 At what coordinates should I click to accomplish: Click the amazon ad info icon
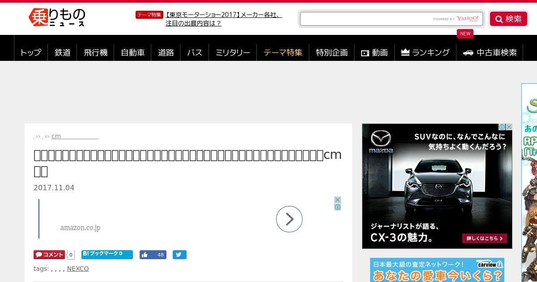pos(338,207)
